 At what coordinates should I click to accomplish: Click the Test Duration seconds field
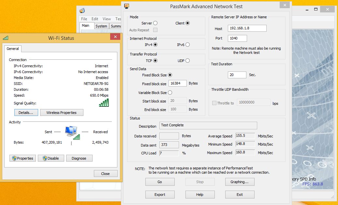(x=237, y=75)
